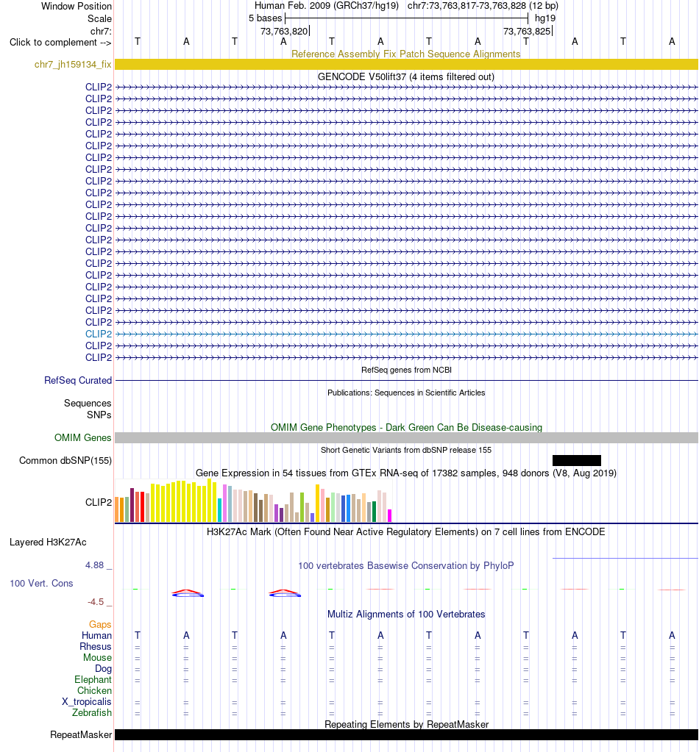Open "Multiz Alignments of 100 Vertebrates" title
Viewport: 699px width, 752px height.
click(x=406, y=614)
